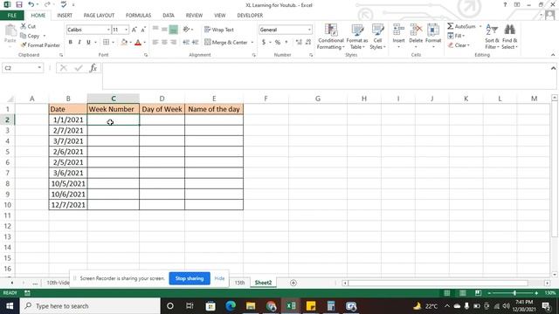Open Cell Styles gallery
Viewport: 559px width, 314px height.
(377, 37)
